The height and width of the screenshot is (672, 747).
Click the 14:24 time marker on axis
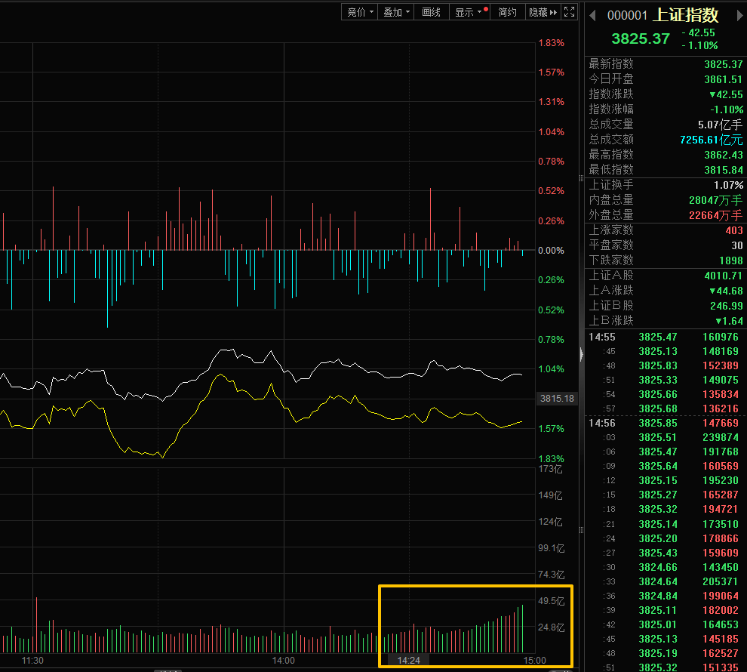click(x=408, y=660)
